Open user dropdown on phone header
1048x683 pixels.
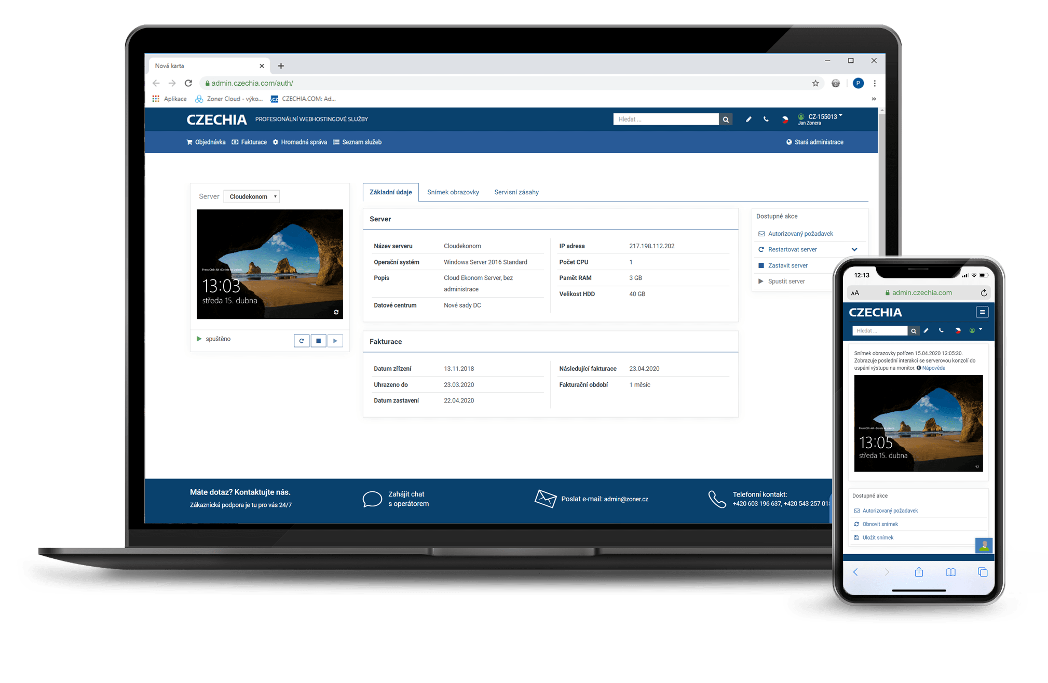(975, 330)
